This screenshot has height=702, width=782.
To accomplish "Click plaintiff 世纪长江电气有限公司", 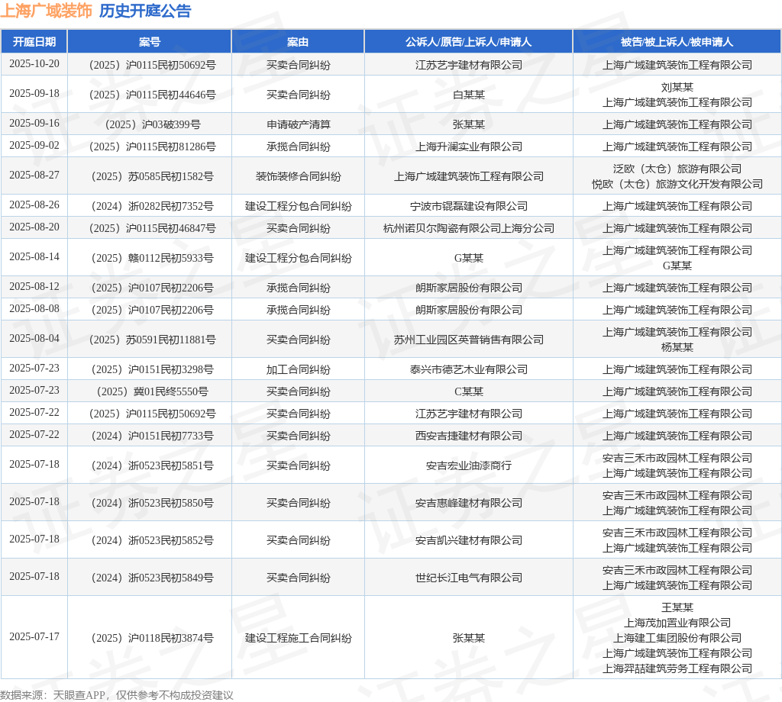I will (469, 578).
